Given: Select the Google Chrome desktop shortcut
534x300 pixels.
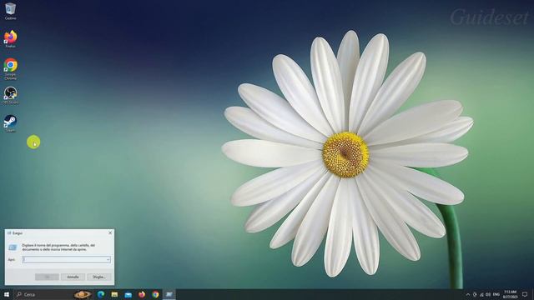Looking at the screenshot, I should 10,68.
